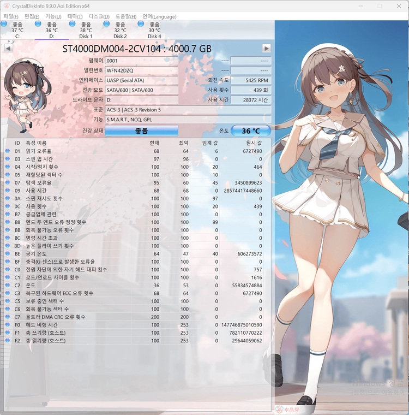The width and height of the screenshot is (409, 415).
Task: Click the status orb icon above Disk 4
Action: pos(141,24)
